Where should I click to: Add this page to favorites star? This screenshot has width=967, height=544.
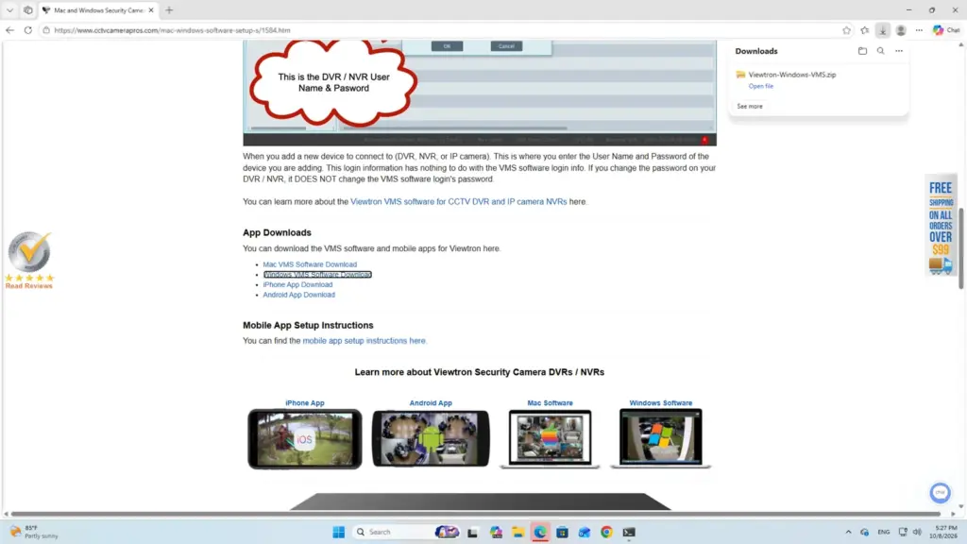coord(846,29)
